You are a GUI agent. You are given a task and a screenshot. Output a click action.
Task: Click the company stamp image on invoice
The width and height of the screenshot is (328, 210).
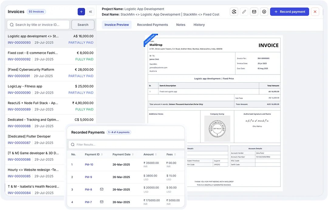(217, 128)
